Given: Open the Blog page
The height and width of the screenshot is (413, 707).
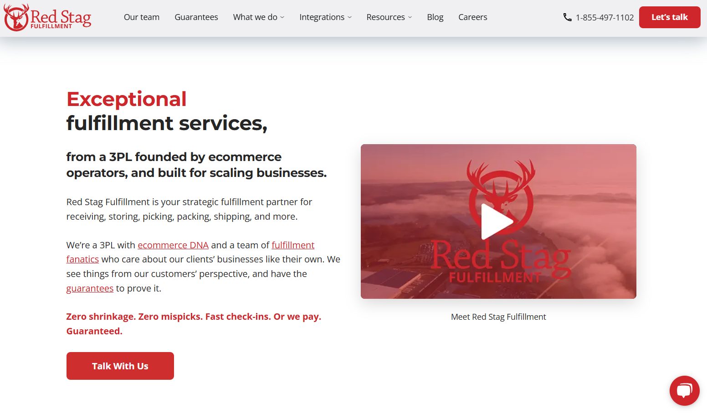Looking at the screenshot, I should click(435, 17).
